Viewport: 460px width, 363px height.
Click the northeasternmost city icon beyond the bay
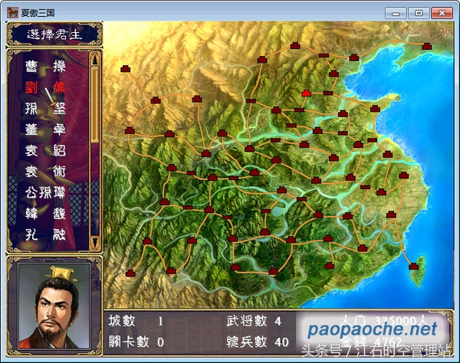pyautogui.click(x=427, y=46)
